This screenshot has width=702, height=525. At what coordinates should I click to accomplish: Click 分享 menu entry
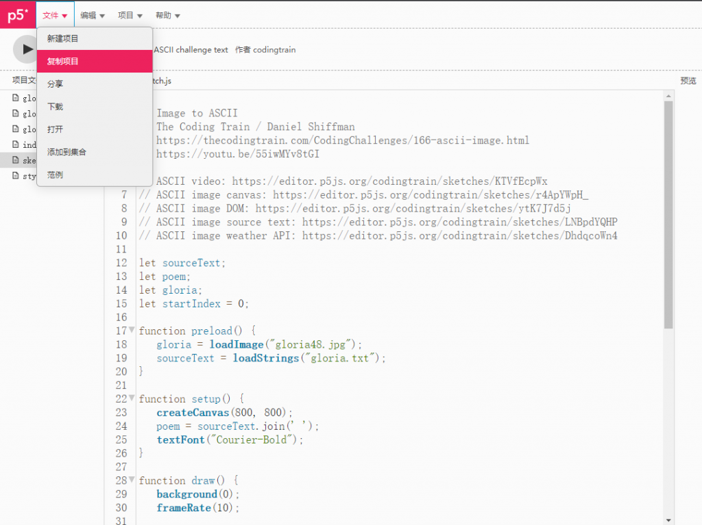pos(55,84)
